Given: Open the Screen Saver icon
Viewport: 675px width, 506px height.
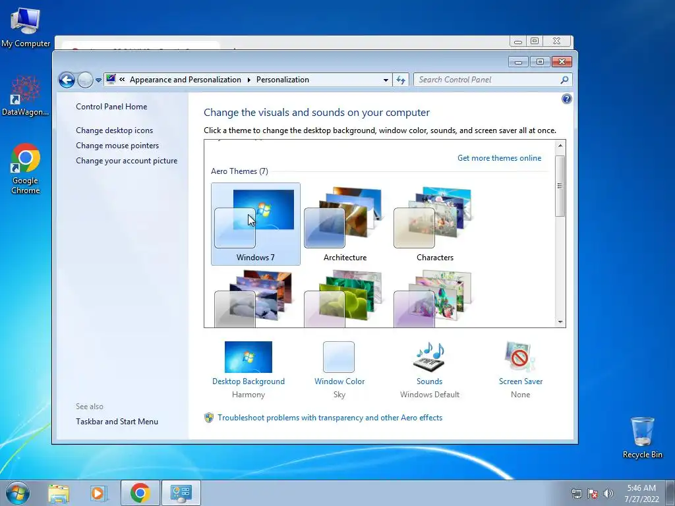Looking at the screenshot, I should click(521, 357).
